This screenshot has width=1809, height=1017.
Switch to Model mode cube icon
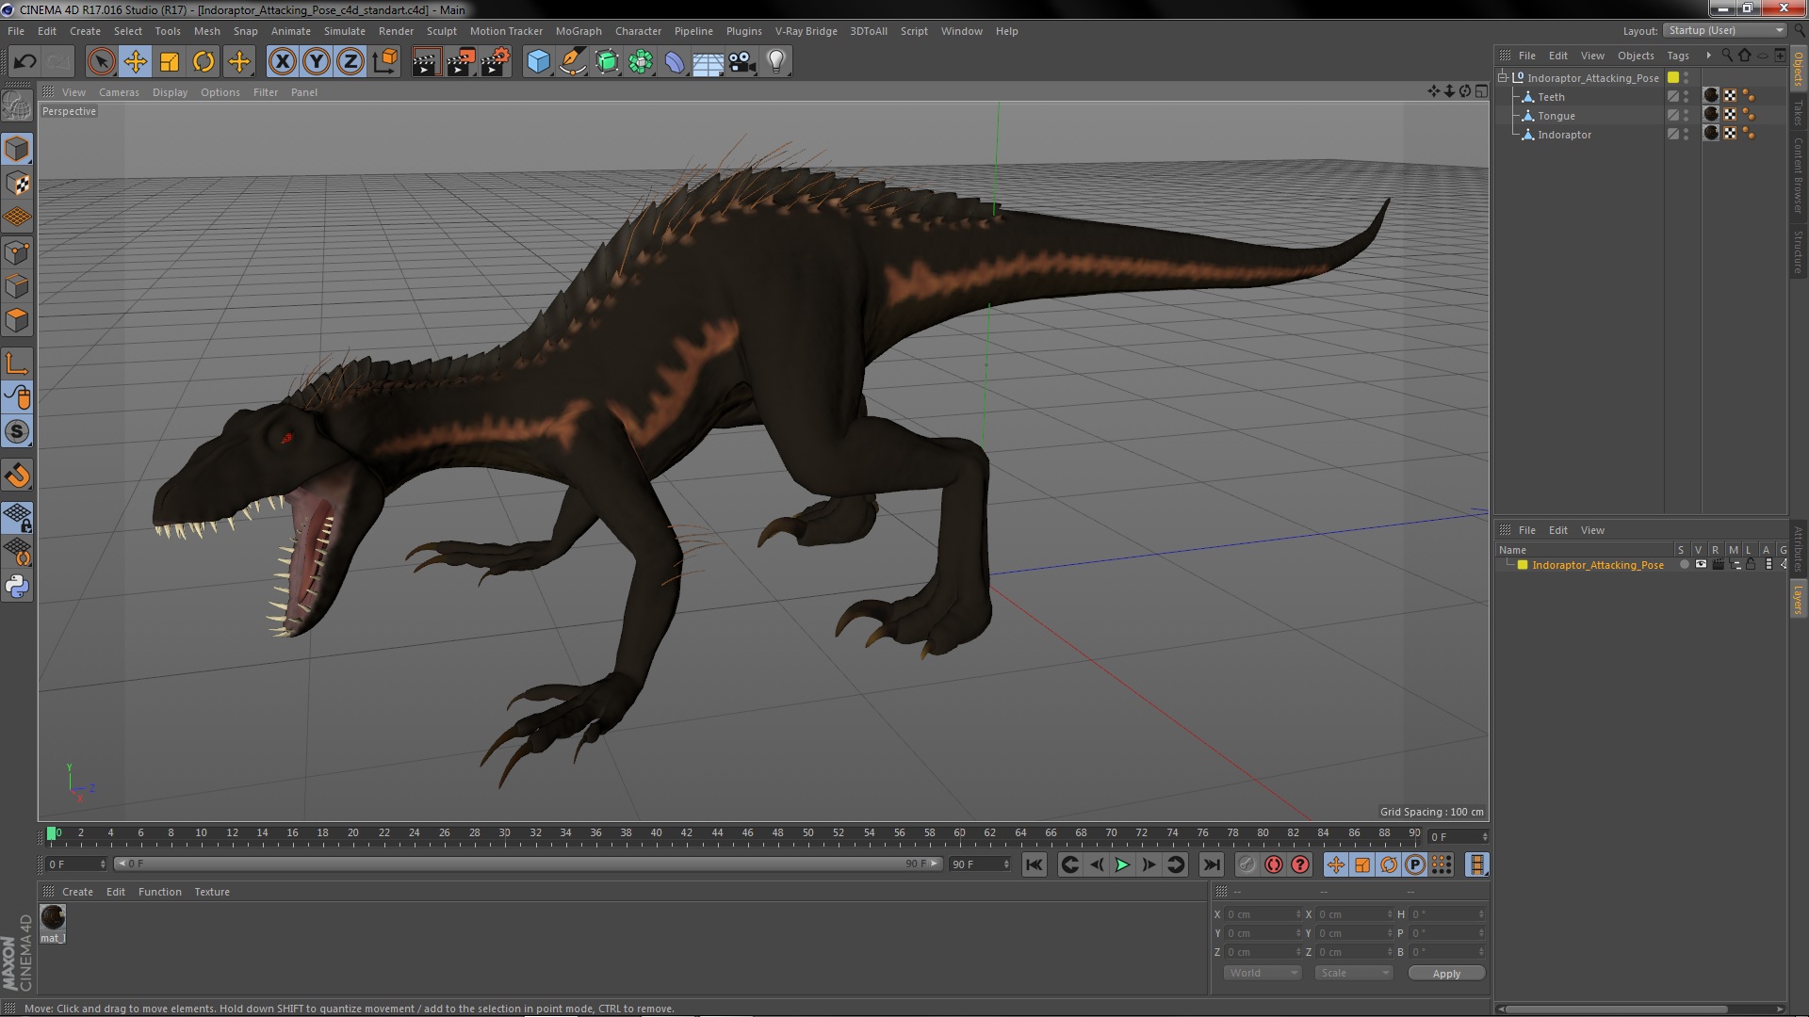click(x=17, y=149)
